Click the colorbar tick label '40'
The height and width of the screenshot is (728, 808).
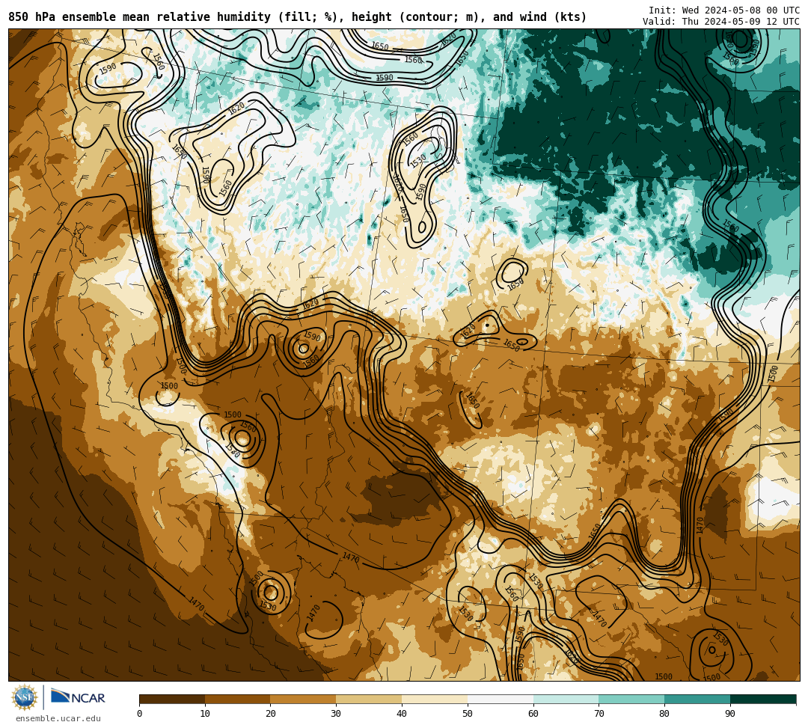(x=402, y=714)
